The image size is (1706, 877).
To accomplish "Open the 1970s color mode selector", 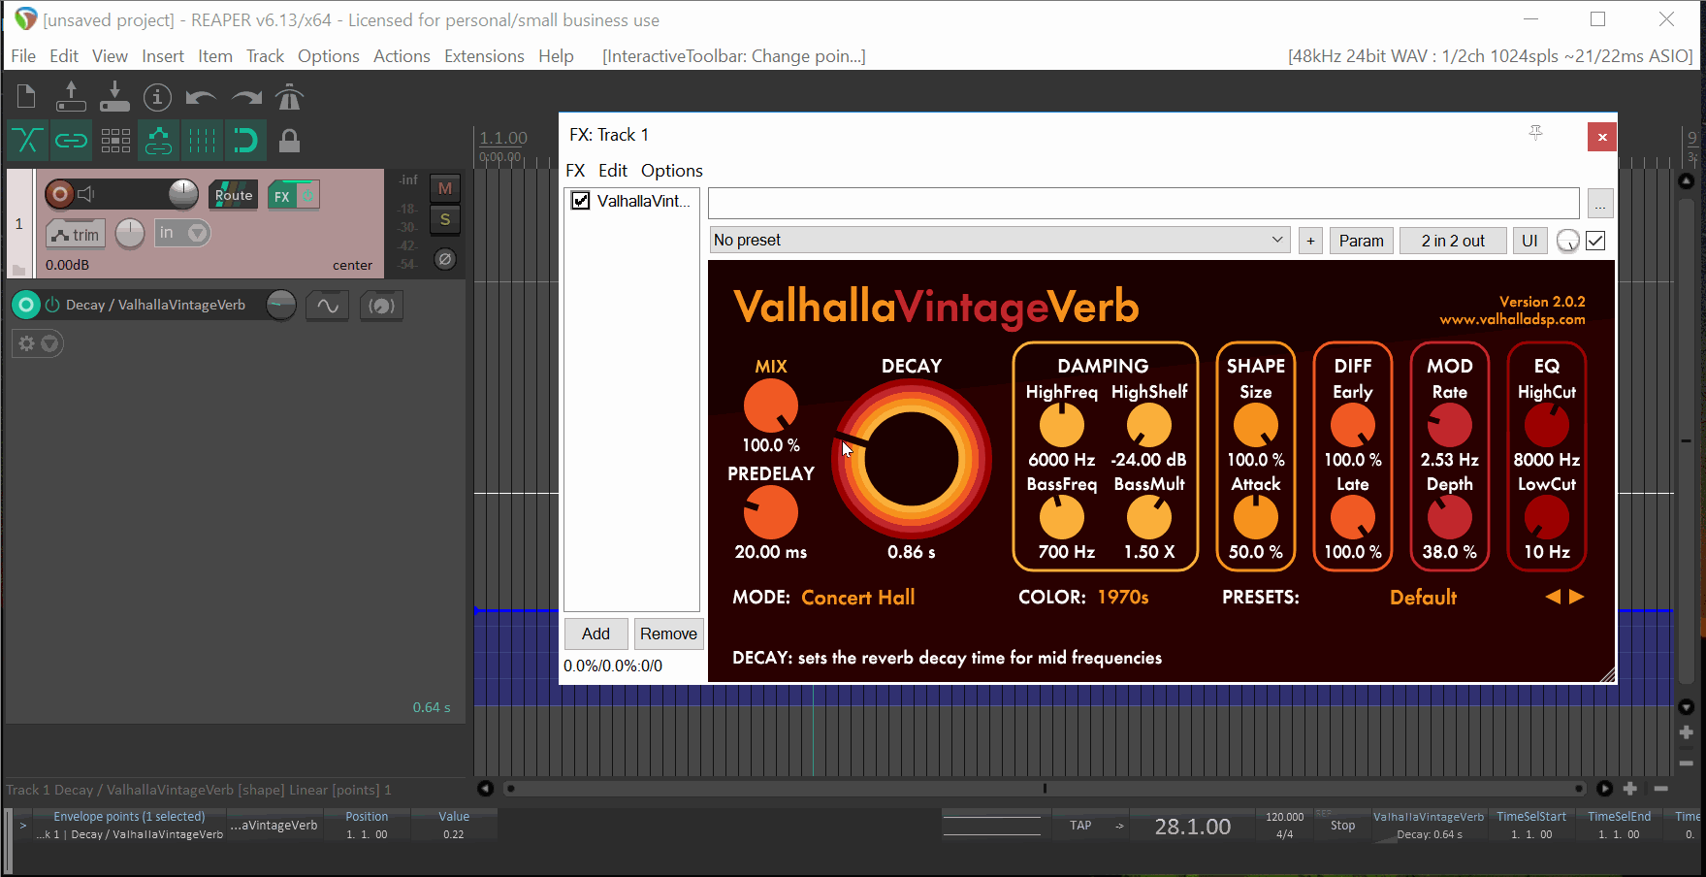I will [1123, 598].
